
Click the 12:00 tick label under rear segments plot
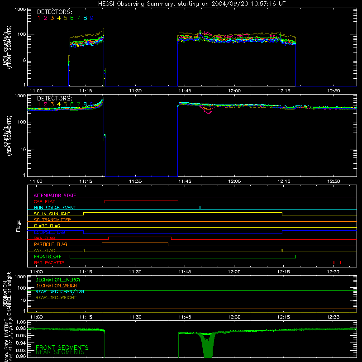pyautogui.click(x=234, y=181)
